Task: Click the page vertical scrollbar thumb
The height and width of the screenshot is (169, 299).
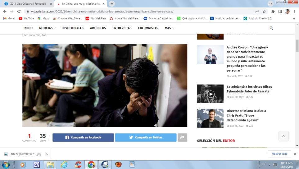Action: coord(297,45)
